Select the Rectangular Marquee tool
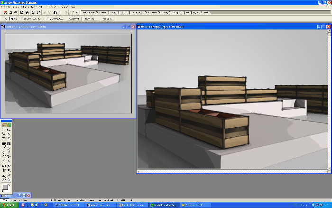Screen dimensions: 332x208 click(x=4, y=129)
